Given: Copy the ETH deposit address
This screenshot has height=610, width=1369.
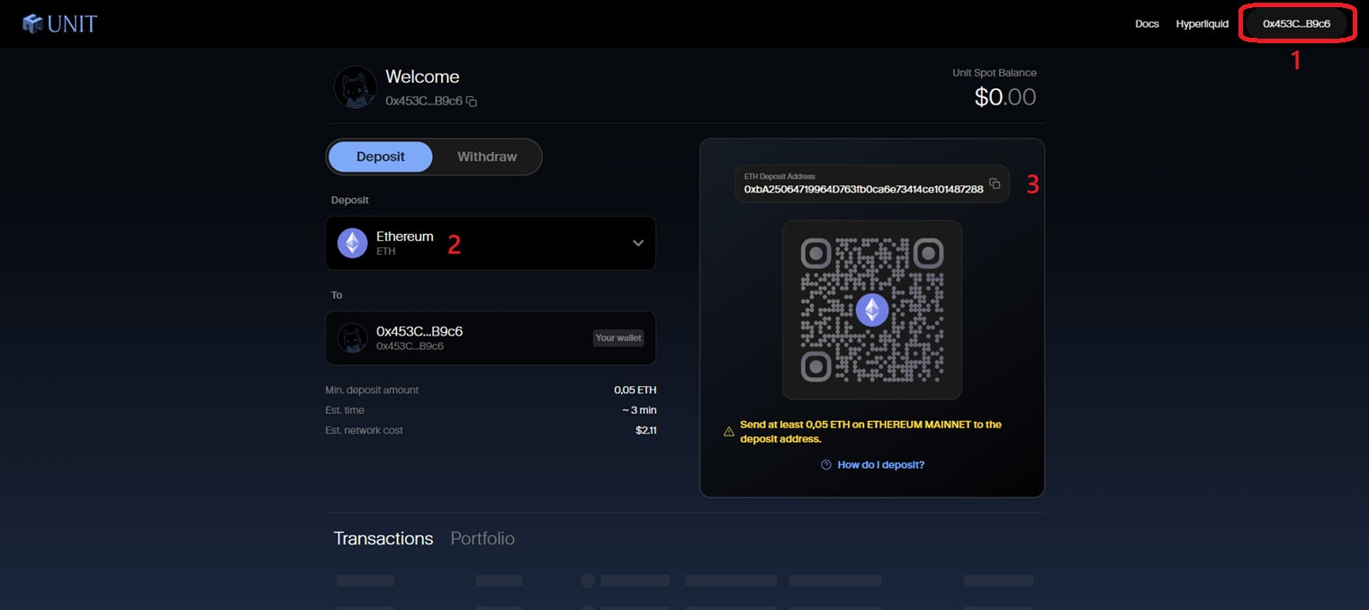Looking at the screenshot, I should point(995,184).
